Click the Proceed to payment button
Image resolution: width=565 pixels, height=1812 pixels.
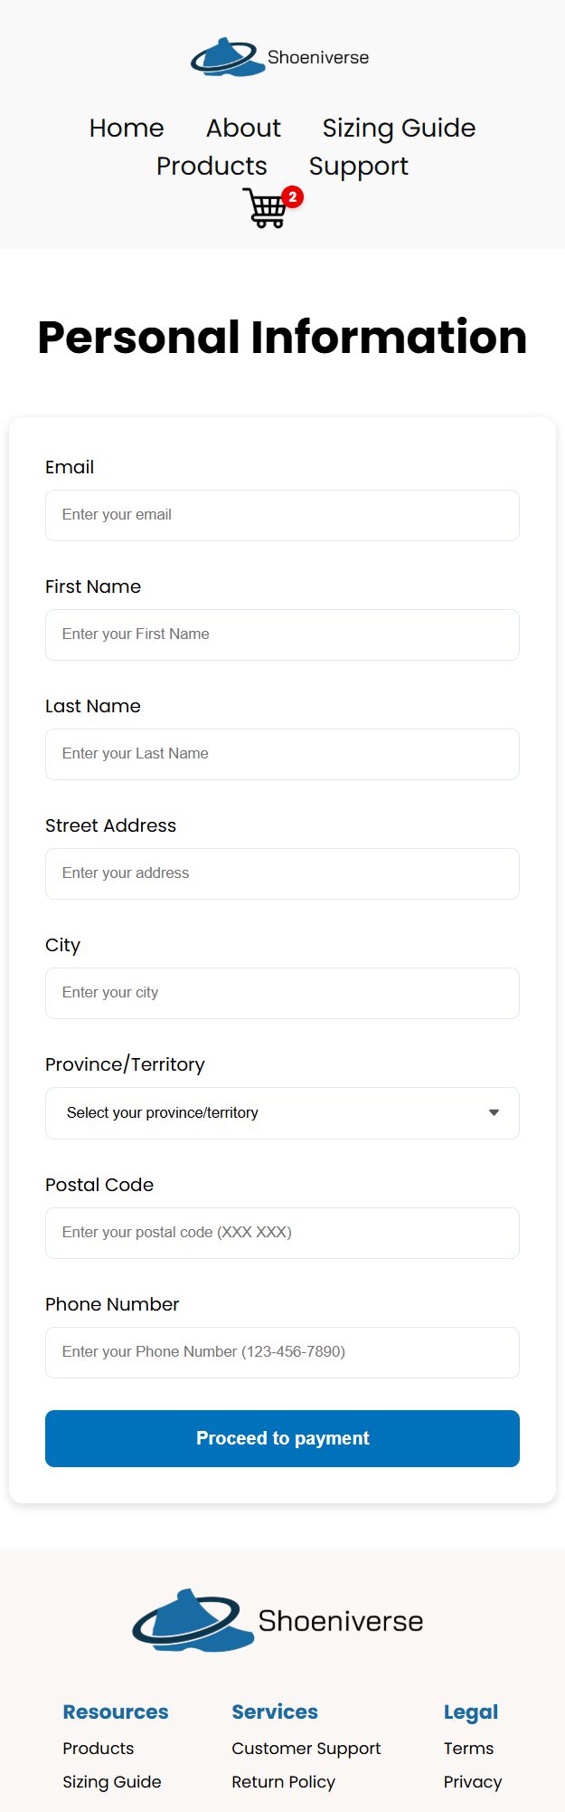coord(282,1438)
